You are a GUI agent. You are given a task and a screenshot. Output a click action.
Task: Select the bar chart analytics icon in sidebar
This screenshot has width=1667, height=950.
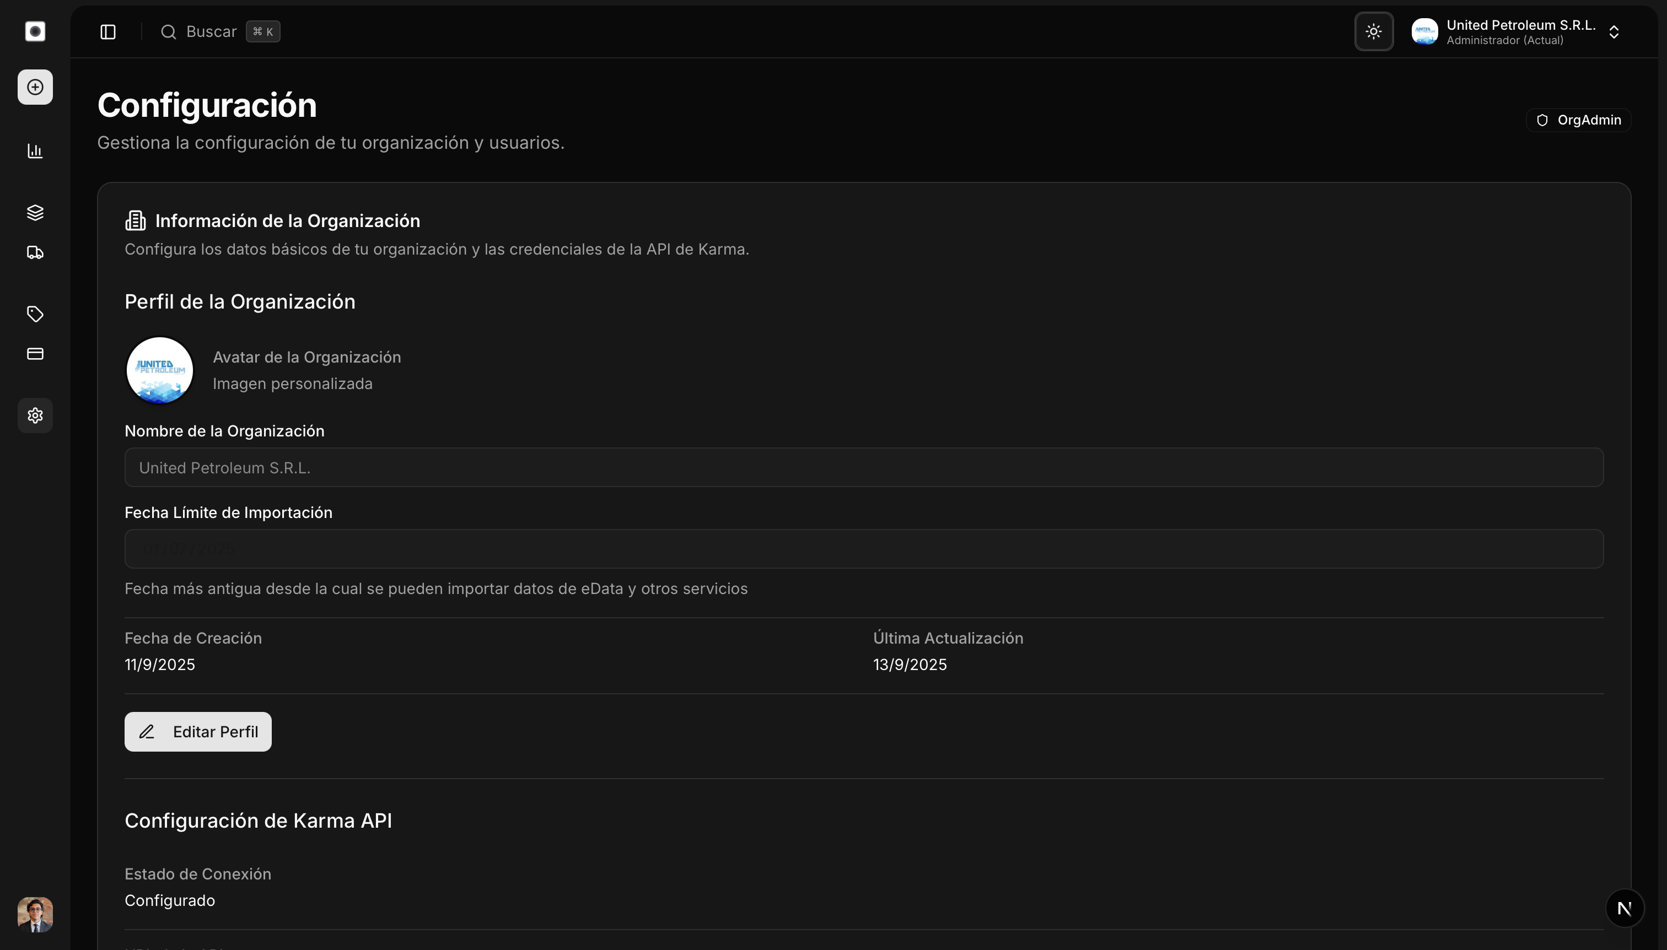[35, 152]
